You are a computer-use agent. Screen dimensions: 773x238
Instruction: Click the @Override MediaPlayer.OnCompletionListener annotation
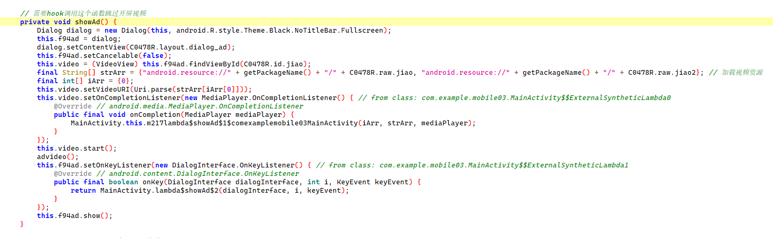coord(178,106)
